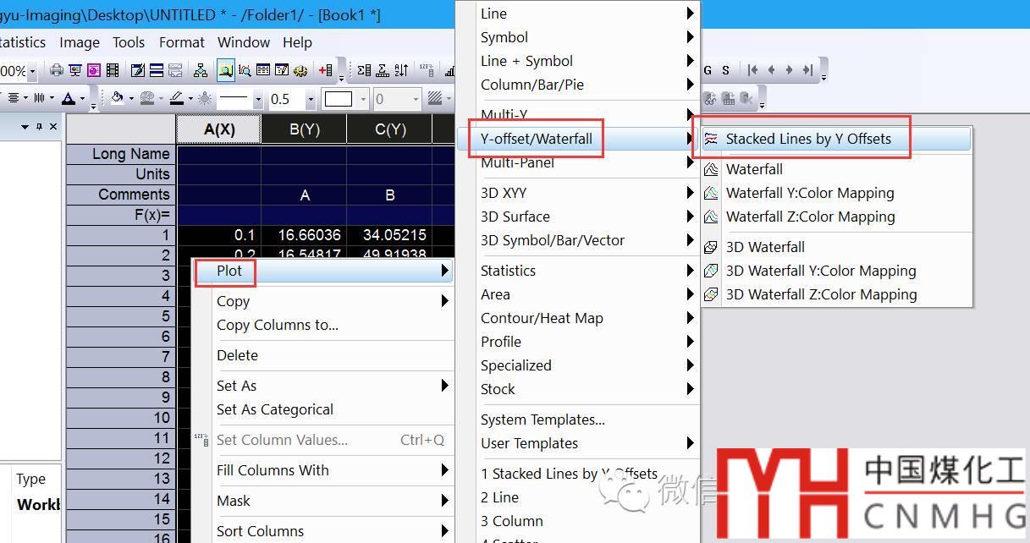Close the left docked panel
The image size is (1030, 543).
(x=53, y=126)
